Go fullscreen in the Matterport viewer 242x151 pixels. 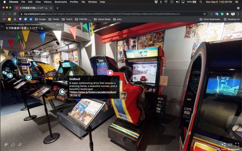[237, 145]
